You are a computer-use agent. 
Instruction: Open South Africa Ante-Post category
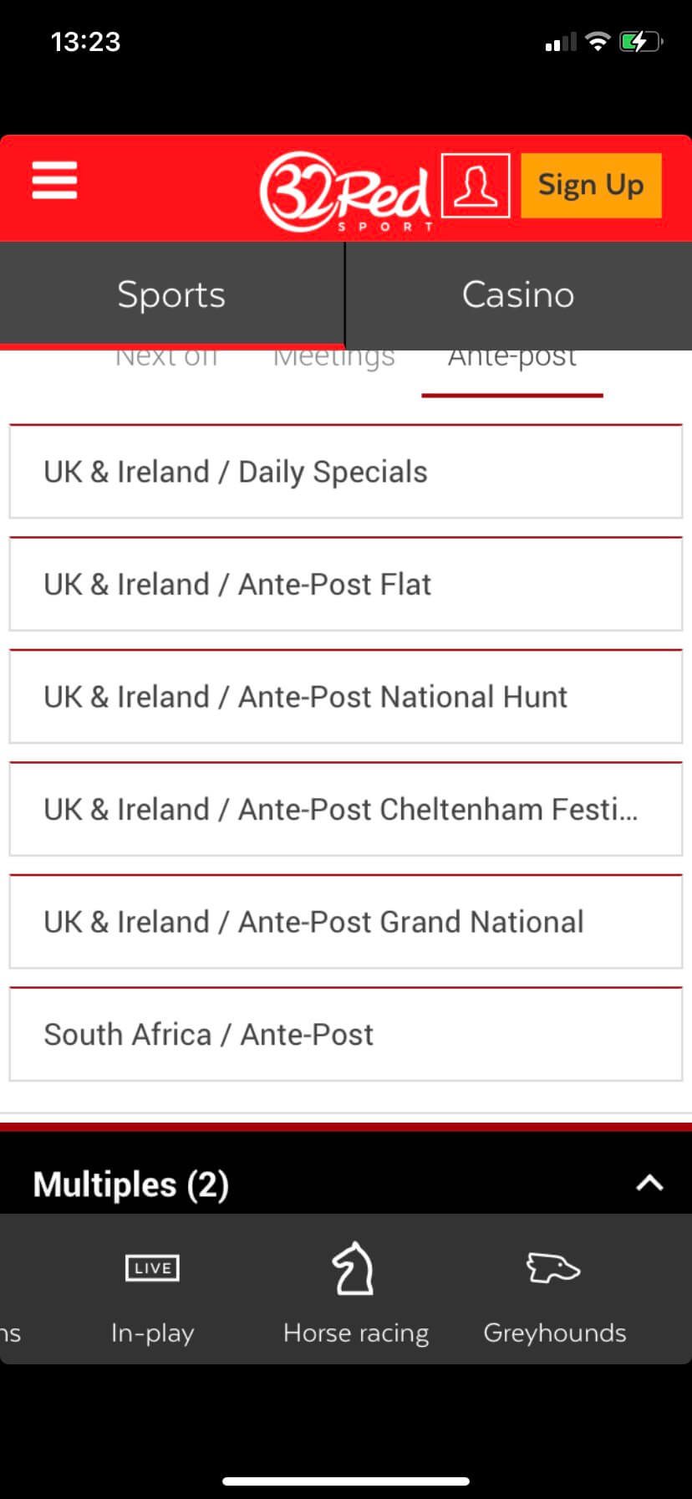346,1035
